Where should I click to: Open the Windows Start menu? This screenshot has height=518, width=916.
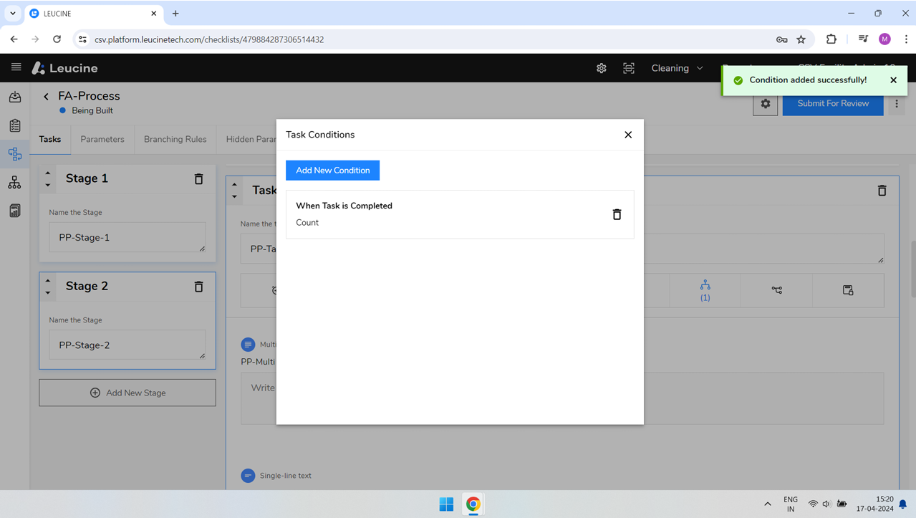point(446,504)
